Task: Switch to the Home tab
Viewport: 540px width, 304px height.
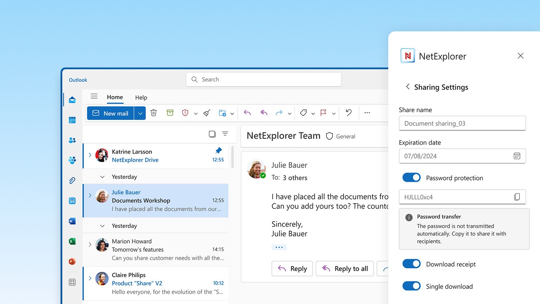Action: click(115, 97)
